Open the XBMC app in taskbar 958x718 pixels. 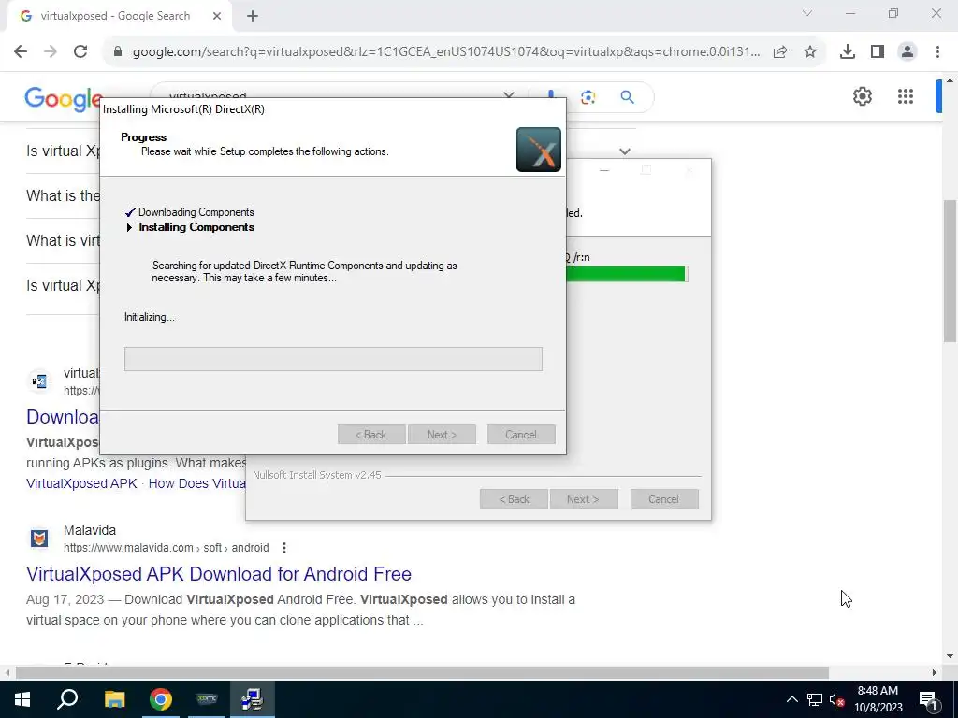coord(207,699)
